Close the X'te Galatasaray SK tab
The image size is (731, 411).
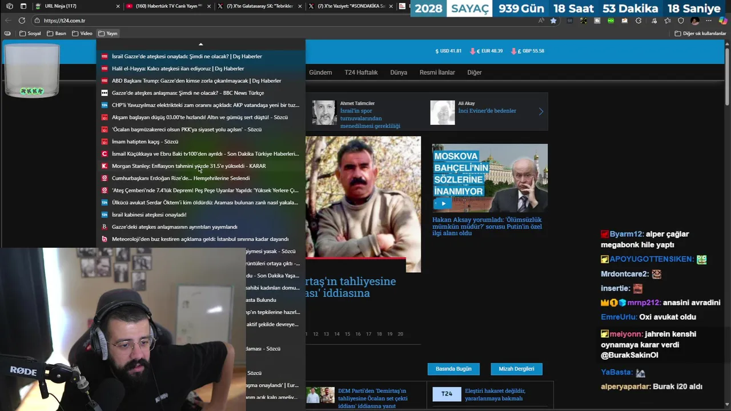[299, 6]
